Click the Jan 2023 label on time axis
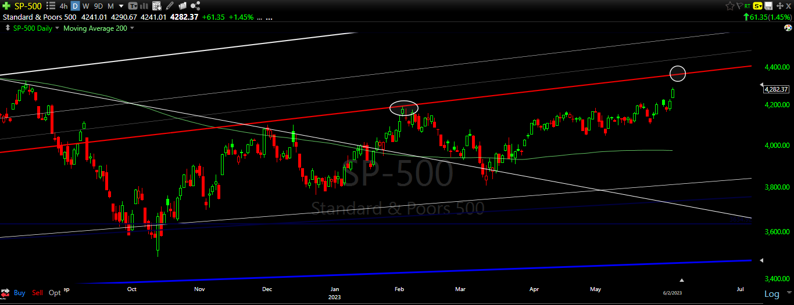794x305 pixels. (x=335, y=292)
